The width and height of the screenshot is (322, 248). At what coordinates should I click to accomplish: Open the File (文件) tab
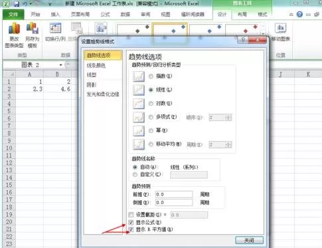click(x=13, y=15)
